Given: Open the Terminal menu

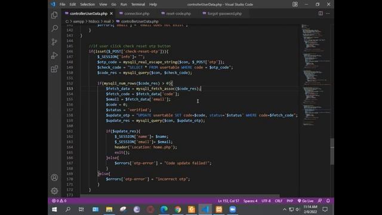Looking at the screenshot, I should click(138, 4).
